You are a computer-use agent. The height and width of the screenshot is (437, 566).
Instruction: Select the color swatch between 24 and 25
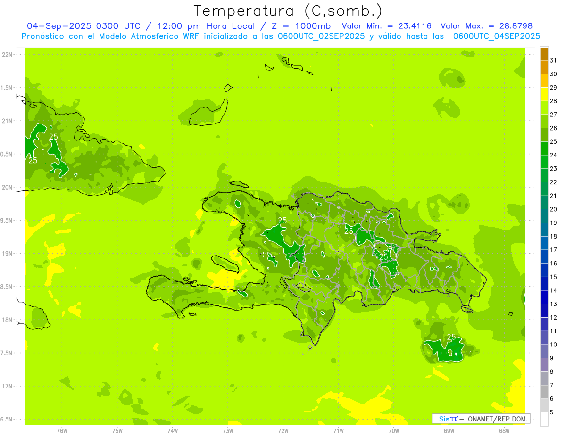tap(544, 148)
